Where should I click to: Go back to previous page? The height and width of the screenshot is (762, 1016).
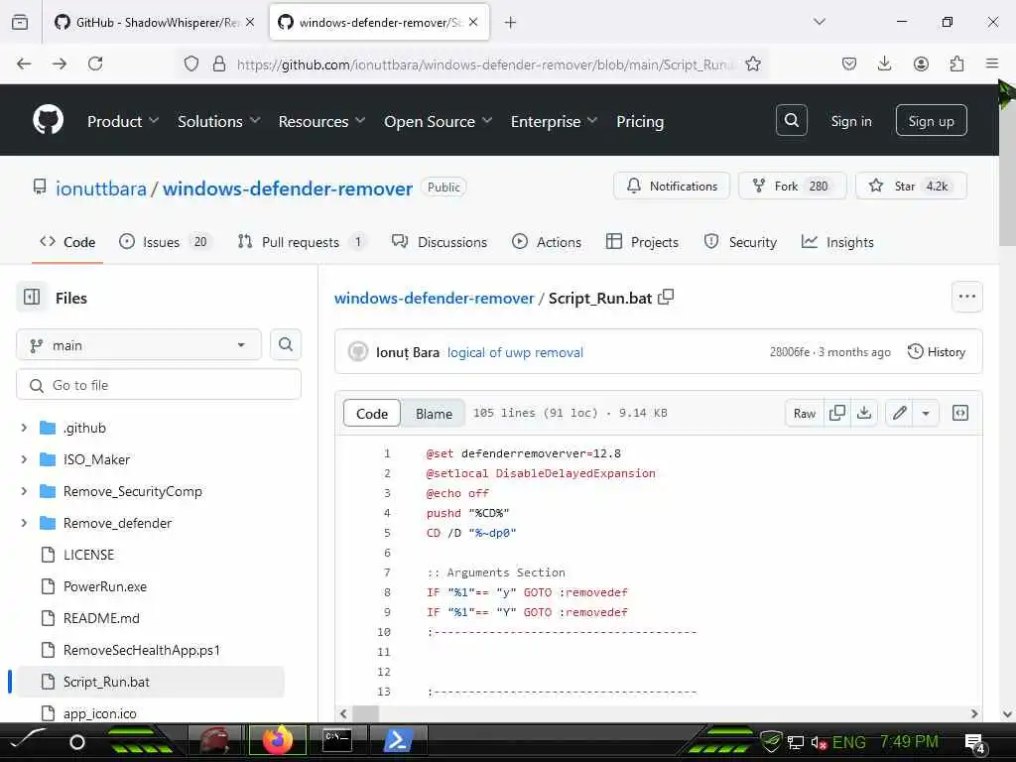coord(24,63)
